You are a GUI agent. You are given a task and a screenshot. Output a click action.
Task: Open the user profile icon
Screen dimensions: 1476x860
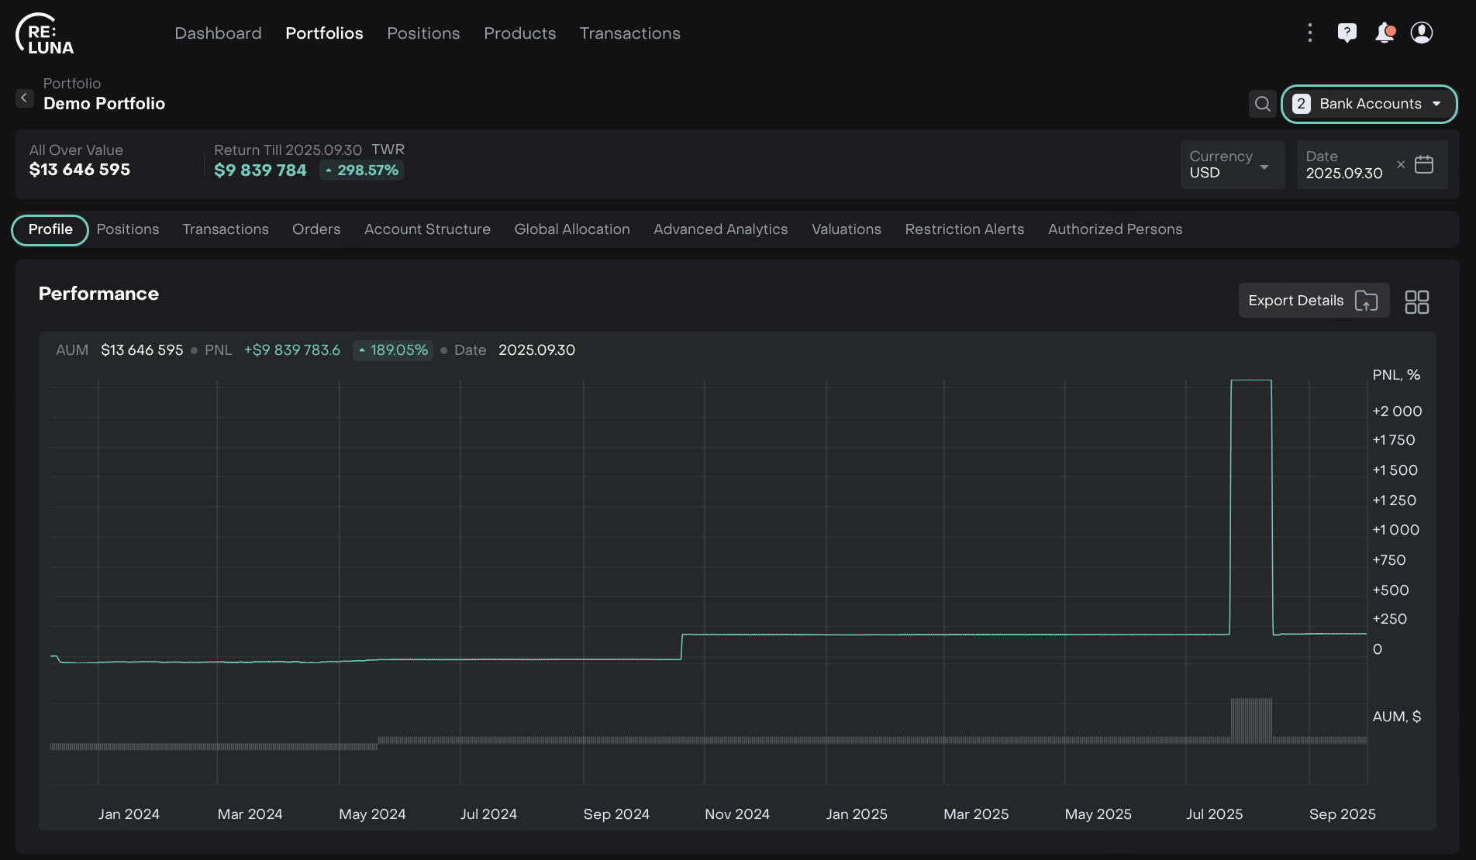tap(1421, 33)
